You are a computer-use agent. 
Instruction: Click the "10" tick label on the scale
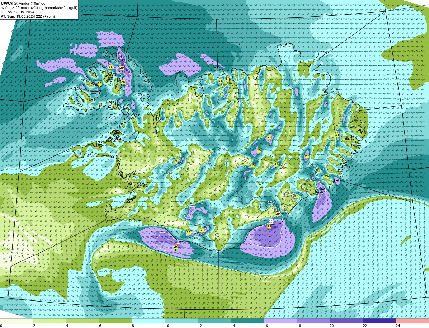coord(167,326)
